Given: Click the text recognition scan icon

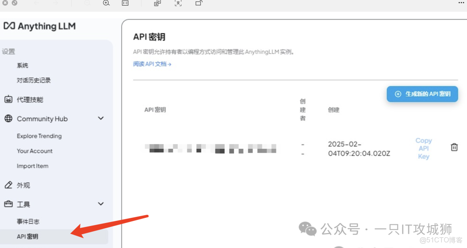Looking at the screenshot, I should [178, 3].
